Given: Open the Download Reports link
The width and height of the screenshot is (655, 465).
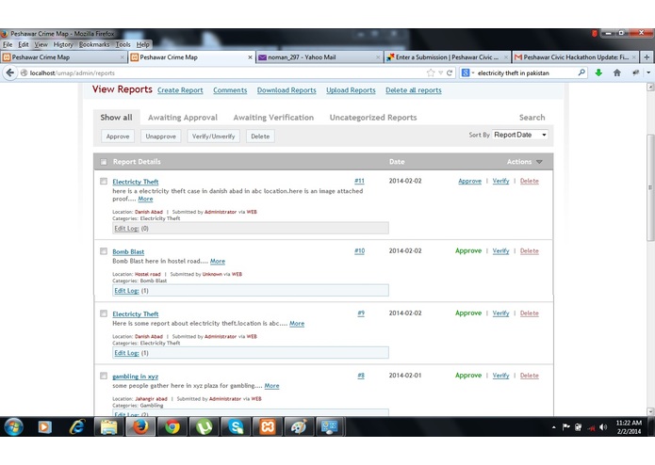Looking at the screenshot, I should click(x=287, y=90).
